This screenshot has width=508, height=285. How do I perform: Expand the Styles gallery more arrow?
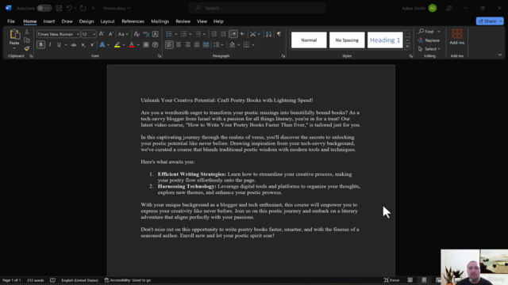tap(407, 47)
